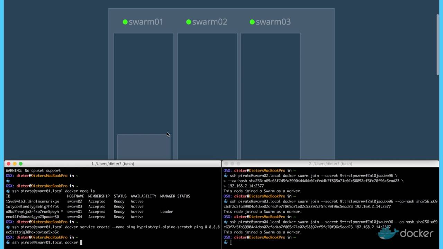Image resolution: width=443 pixels, height=249 pixels.
Task: Click the Accepted membership in swarm03 row
Action: tap(97, 206)
